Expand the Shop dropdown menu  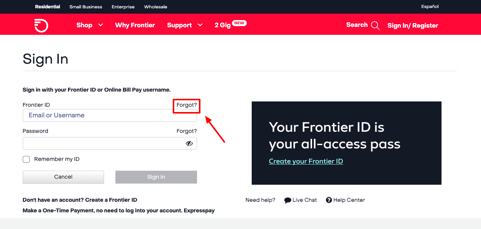click(x=89, y=25)
